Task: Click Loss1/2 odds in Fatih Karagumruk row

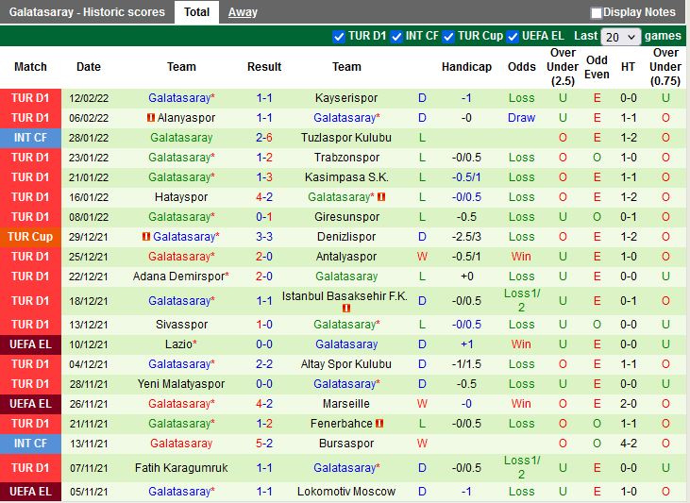Action: [x=522, y=467]
